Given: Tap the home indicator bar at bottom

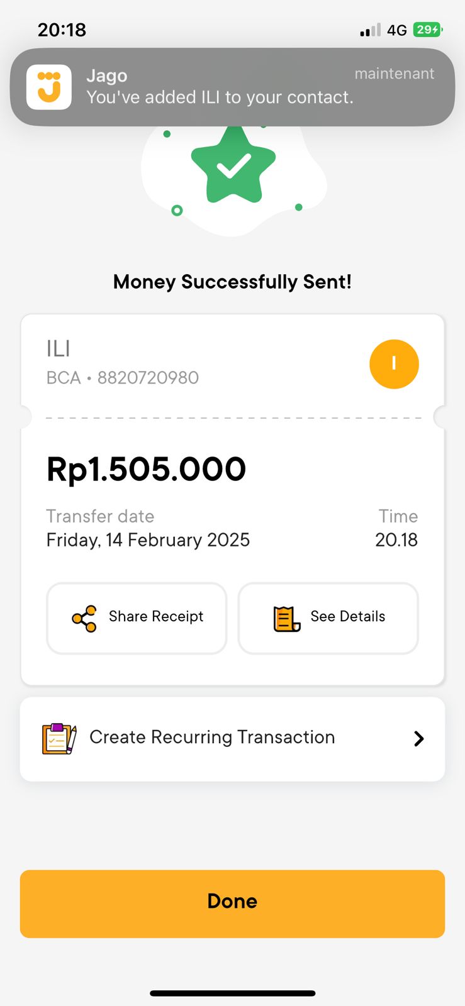Looking at the screenshot, I should coord(232,993).
